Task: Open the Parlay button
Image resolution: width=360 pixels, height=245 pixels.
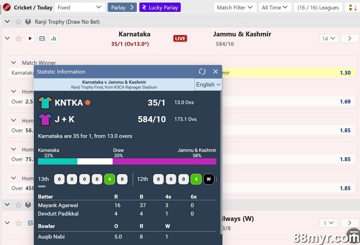Action: click(122, 8)
